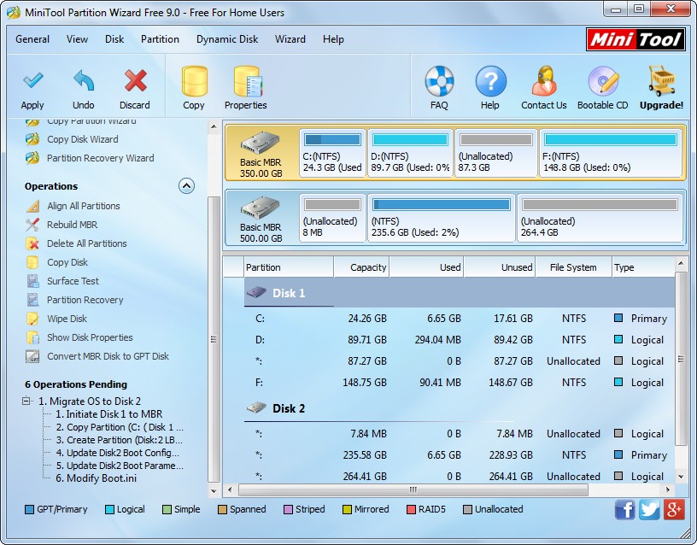Open the Partition menu
Image resolution: width=697 pixels, height=545 pixels.
pos(160,39)
